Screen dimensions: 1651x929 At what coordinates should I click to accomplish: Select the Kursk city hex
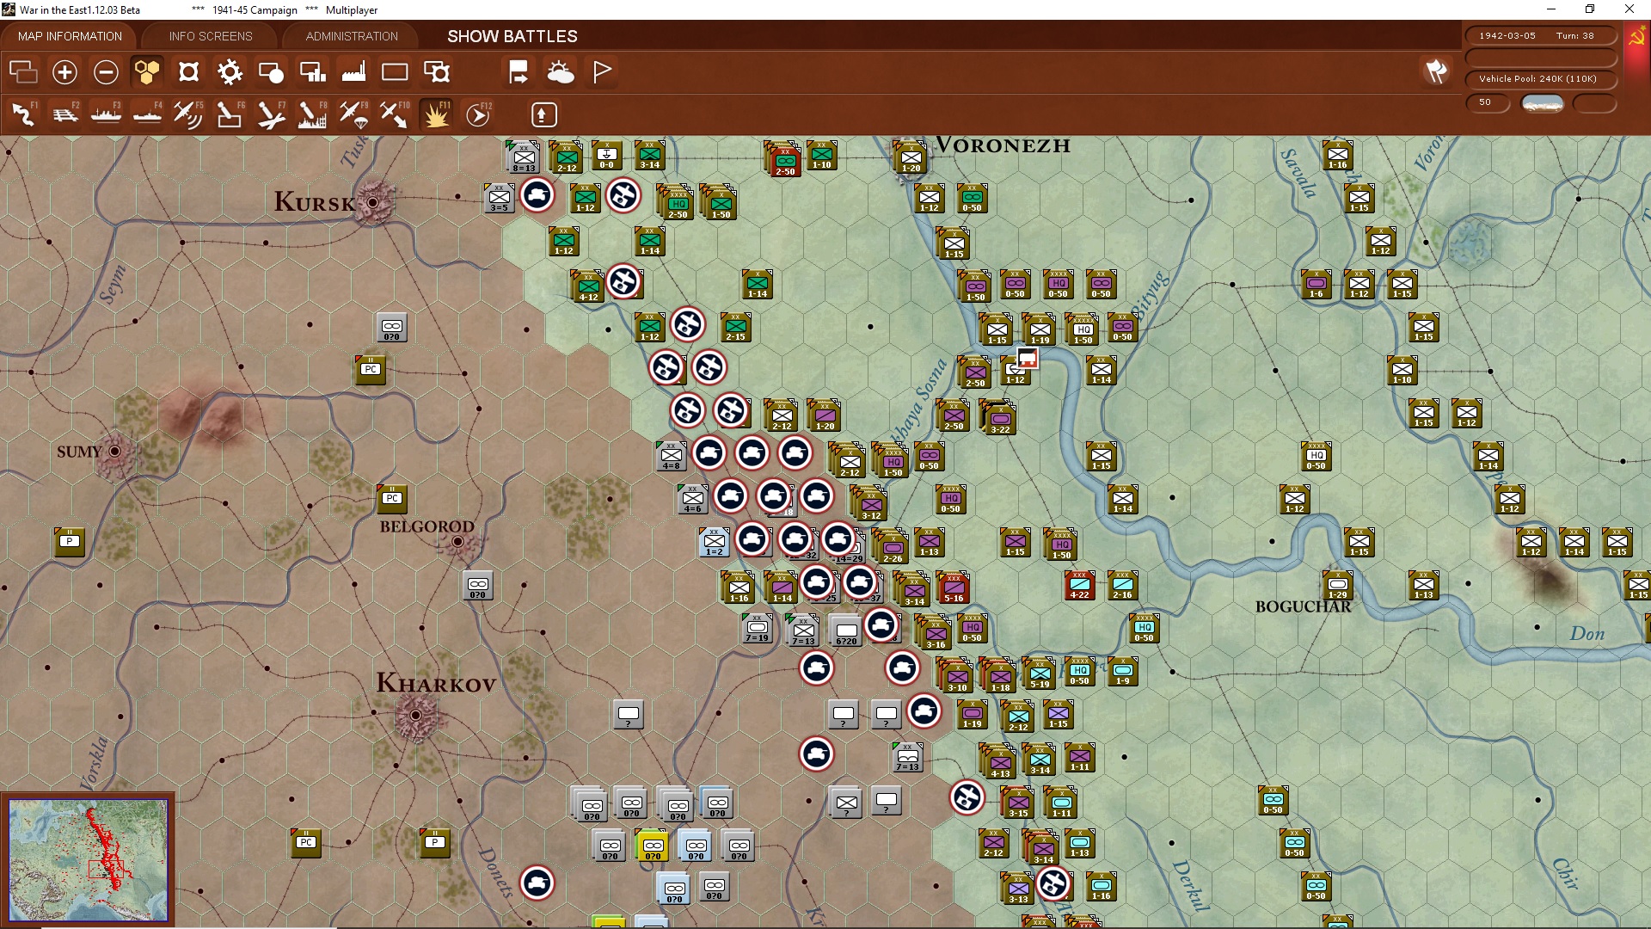click(x=373, y=202)
